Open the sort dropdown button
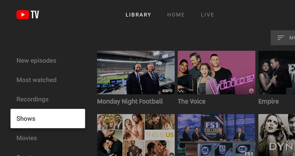 tap(283, 38)
